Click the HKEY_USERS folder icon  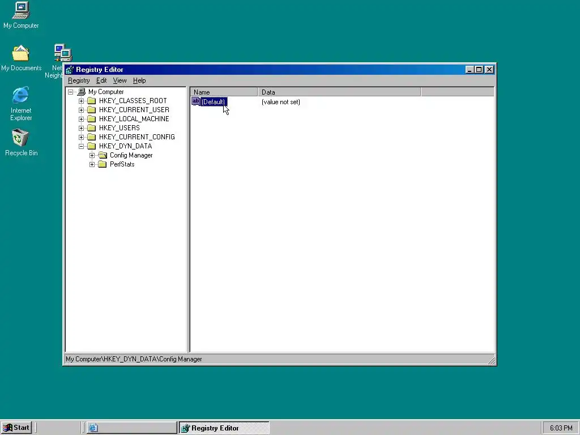[92, 128]
